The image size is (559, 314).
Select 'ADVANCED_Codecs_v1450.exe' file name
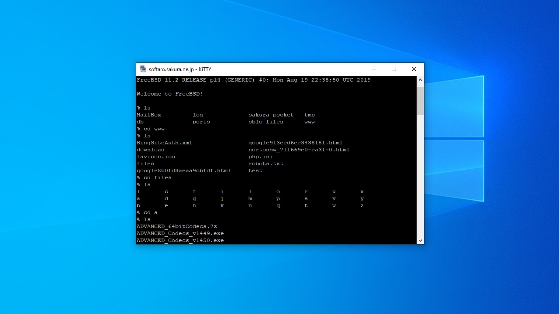click(180, 240)
